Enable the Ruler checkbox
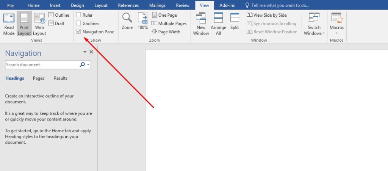 pyautogui.click(x=78, y=15)
